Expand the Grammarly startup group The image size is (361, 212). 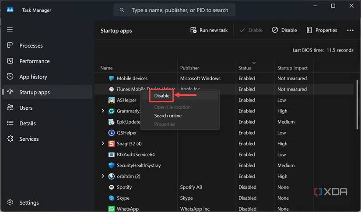coord(103,111)
